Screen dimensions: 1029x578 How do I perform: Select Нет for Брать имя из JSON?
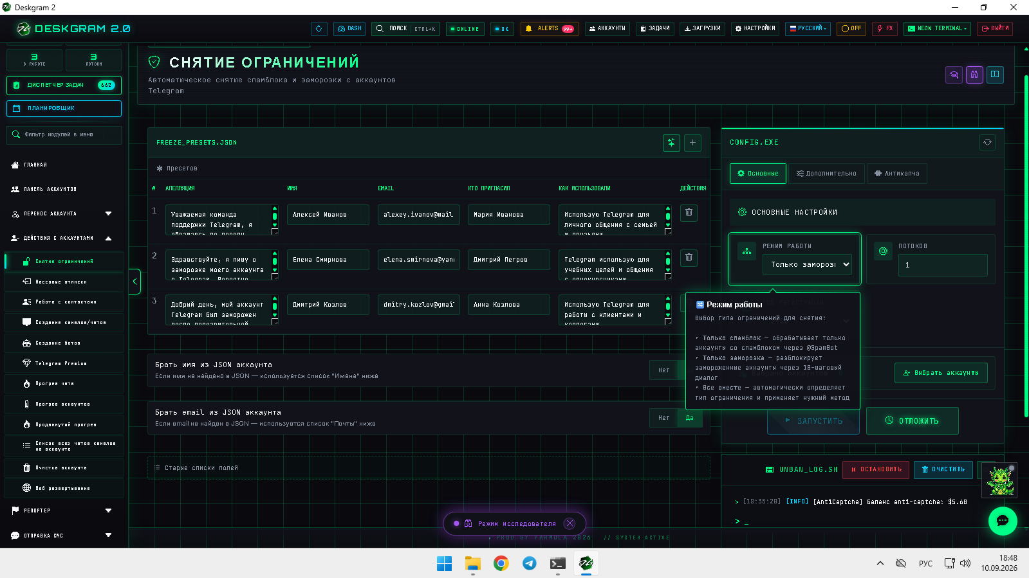point(664,370)
